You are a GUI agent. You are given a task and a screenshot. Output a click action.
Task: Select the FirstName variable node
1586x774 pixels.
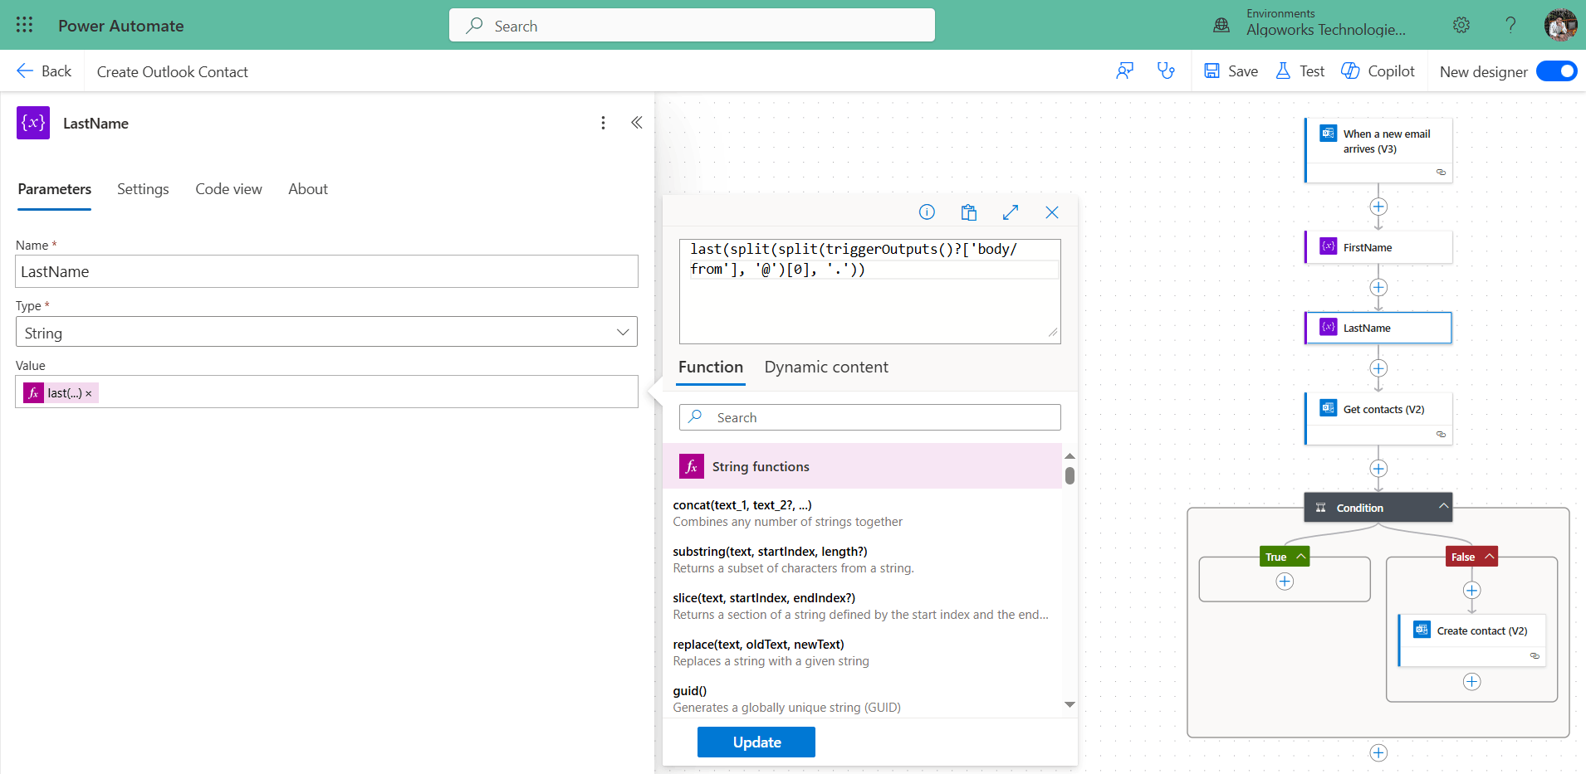(x=1378, y=247)
